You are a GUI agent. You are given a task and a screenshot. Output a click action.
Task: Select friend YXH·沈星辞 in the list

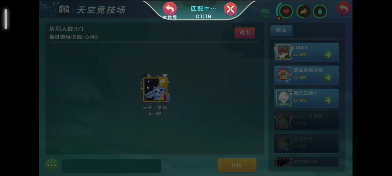tap(306, 121)
